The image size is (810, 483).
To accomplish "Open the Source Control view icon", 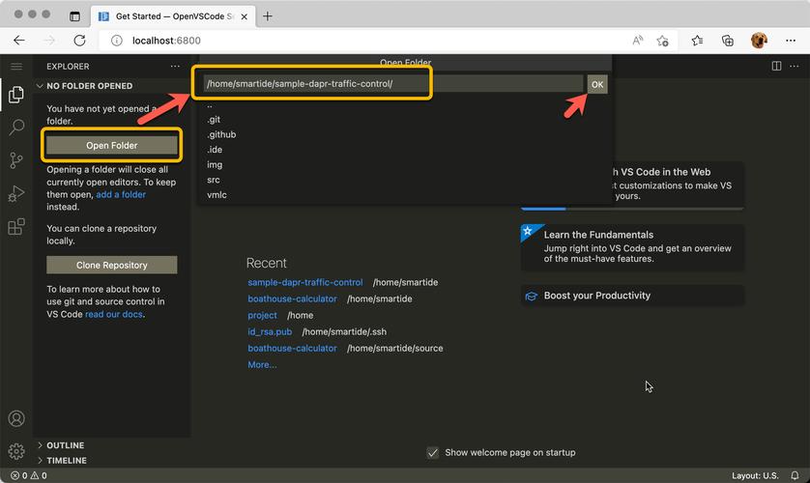I will pos(16,160).
